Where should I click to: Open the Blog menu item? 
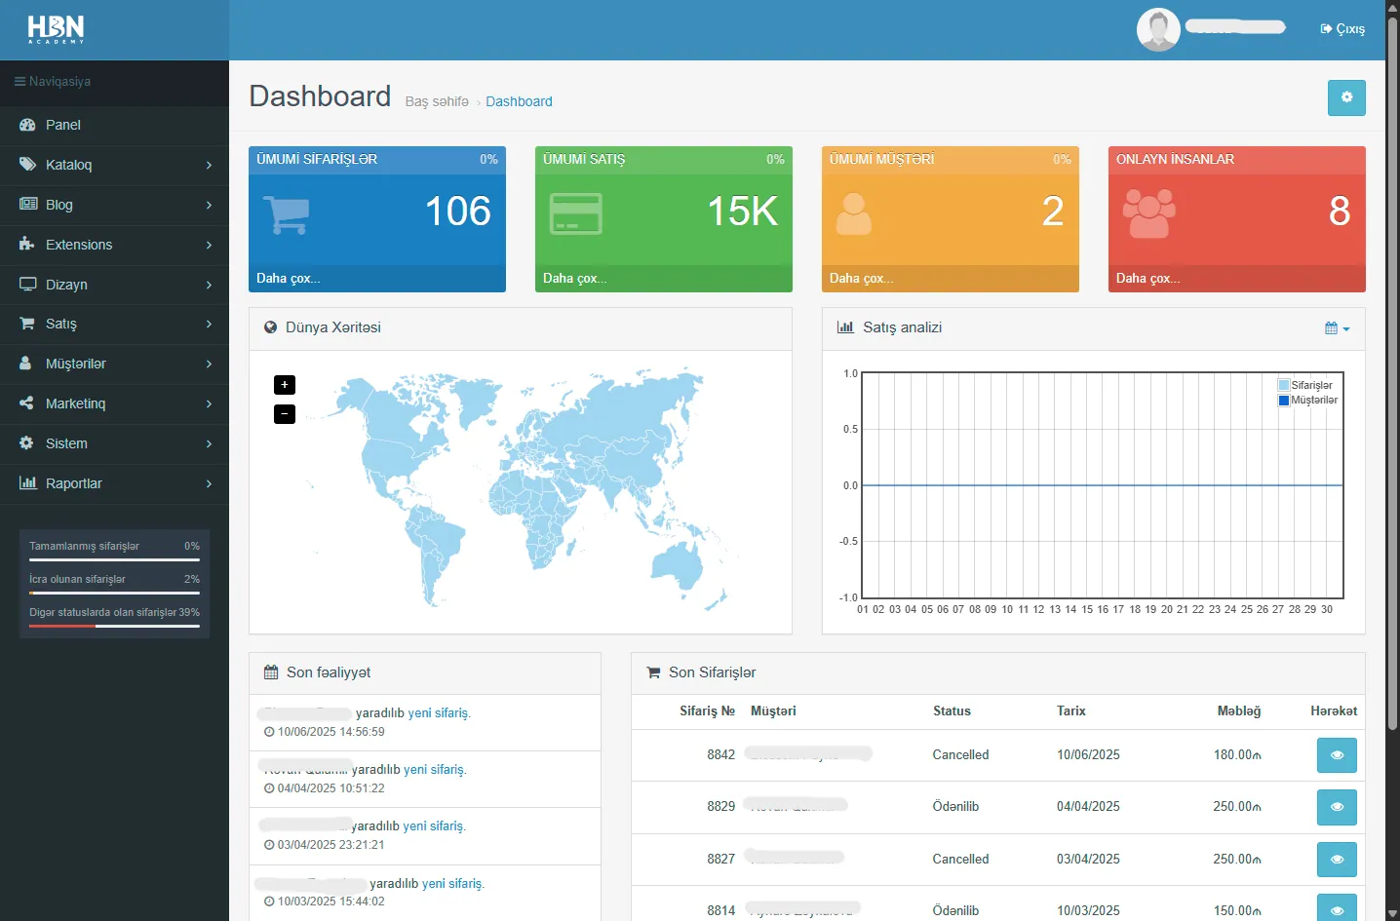coord(114,205)
